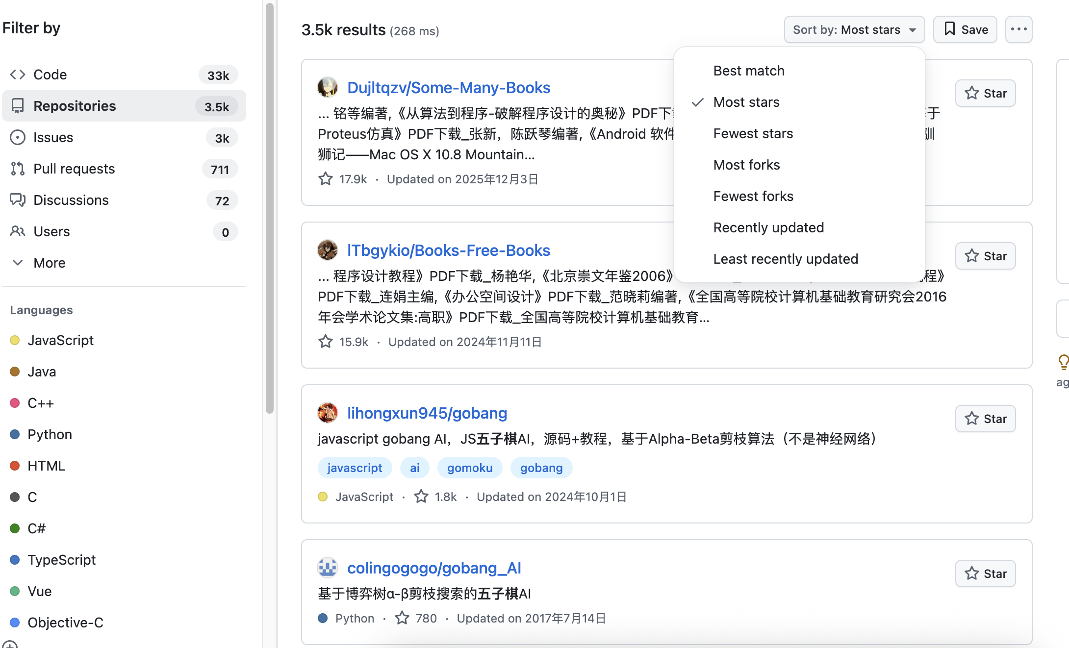Open colingogogo user avatar
The height and width of the screenshot is (648, 1069).
(328, 568)
